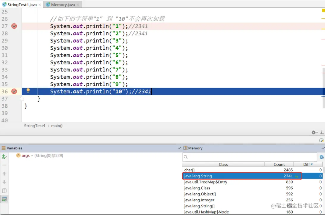
Task: Click the StringTest4 breadcrumb
Action: coord(34,126)
